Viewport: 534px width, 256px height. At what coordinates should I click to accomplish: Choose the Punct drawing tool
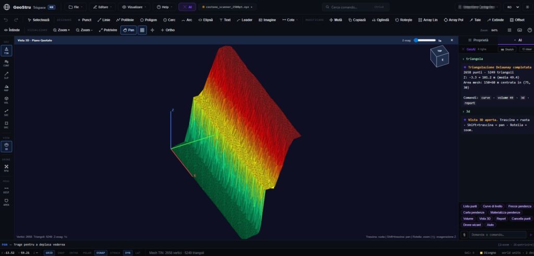point(84,20)
